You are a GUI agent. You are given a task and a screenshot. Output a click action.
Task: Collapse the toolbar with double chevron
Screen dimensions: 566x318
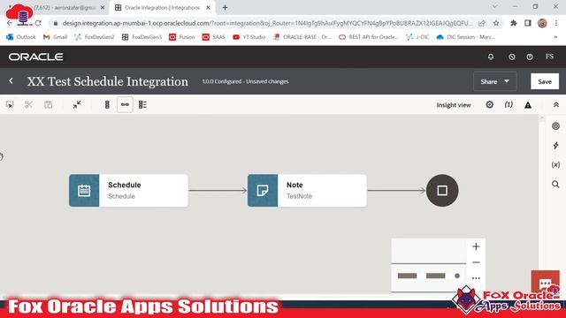click(556, 105)
